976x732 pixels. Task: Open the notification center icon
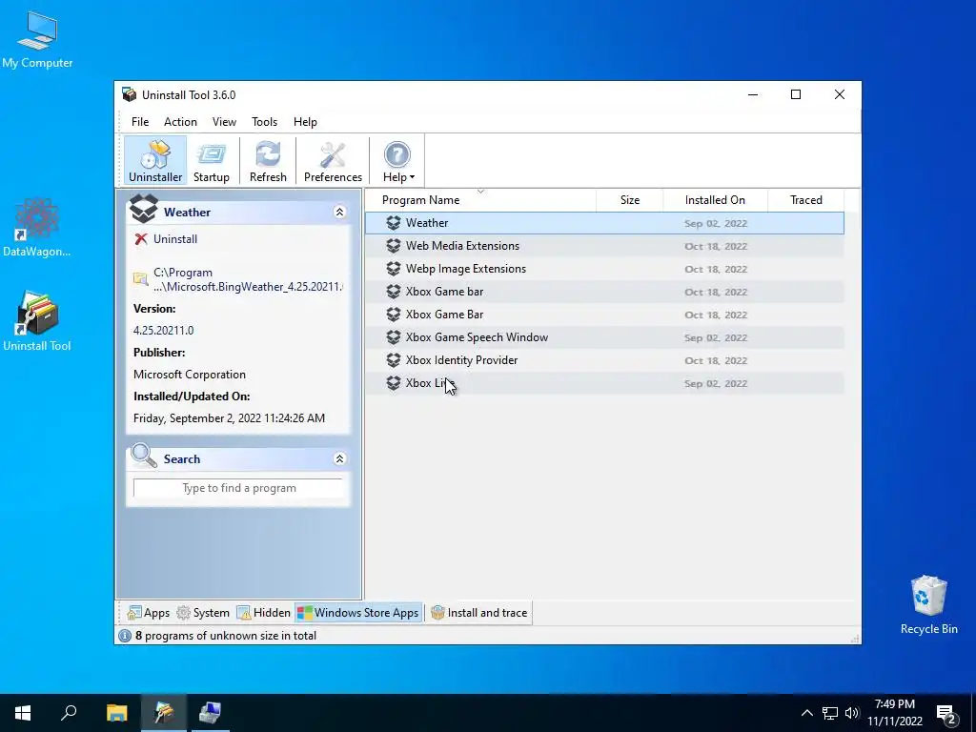(946, 715)
